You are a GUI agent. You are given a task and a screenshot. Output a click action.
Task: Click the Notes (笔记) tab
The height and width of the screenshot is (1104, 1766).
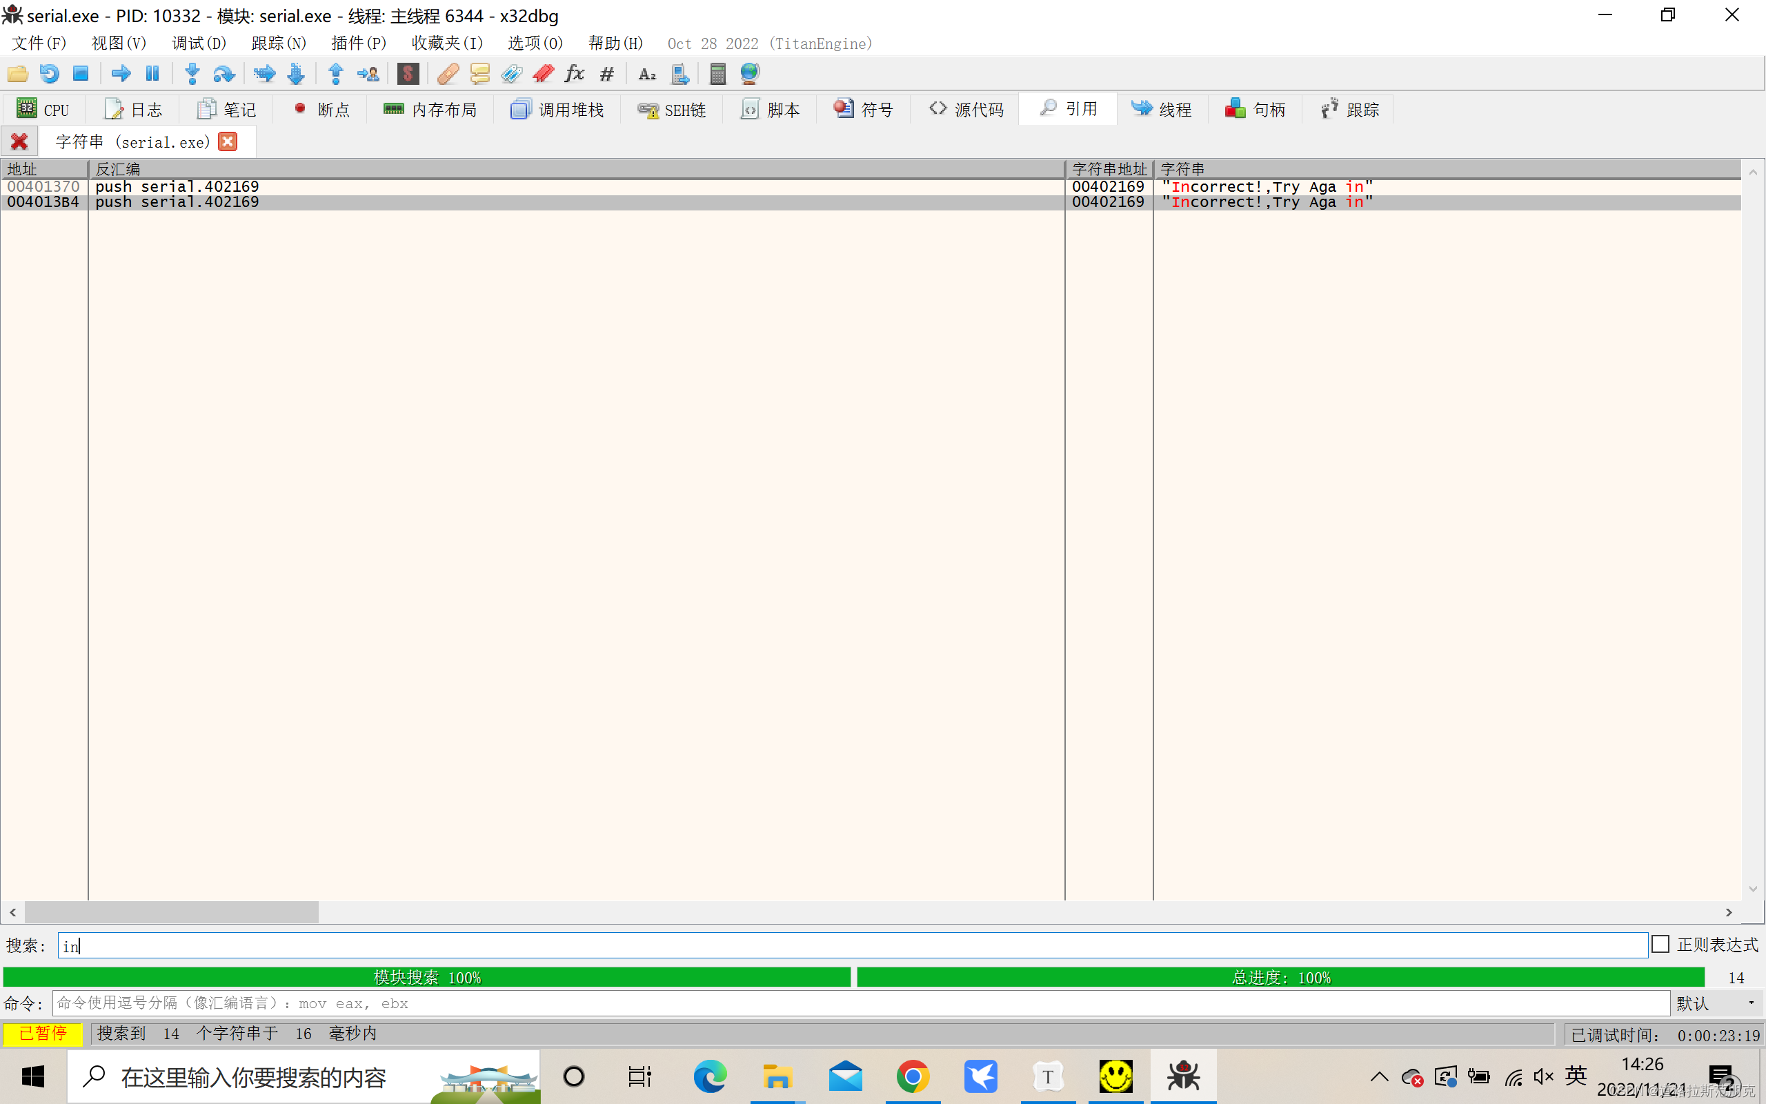[226, 108]
